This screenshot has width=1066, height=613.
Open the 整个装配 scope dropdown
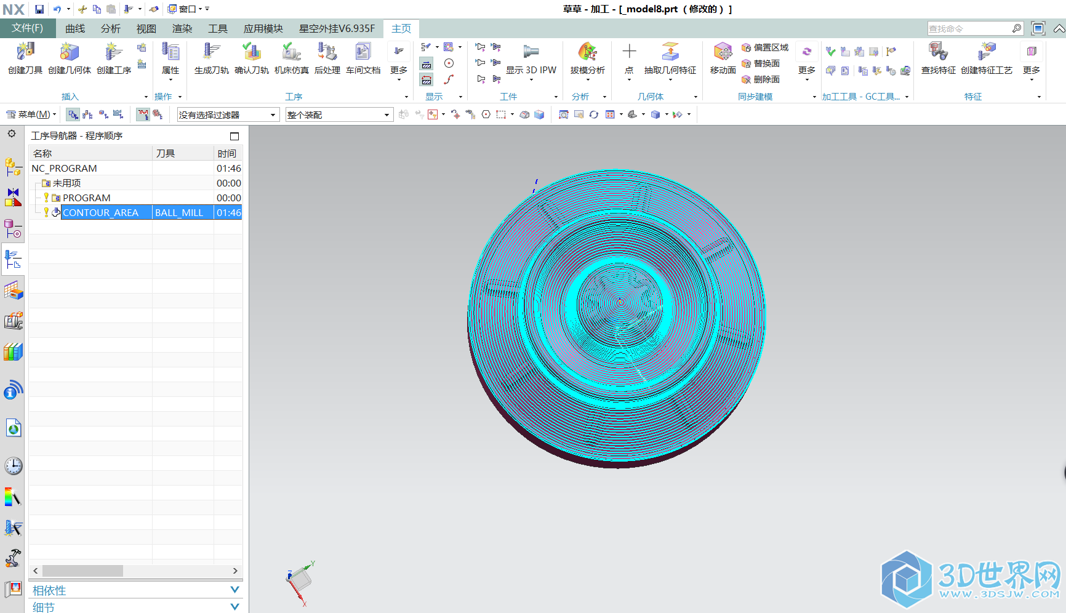(339, 115)
